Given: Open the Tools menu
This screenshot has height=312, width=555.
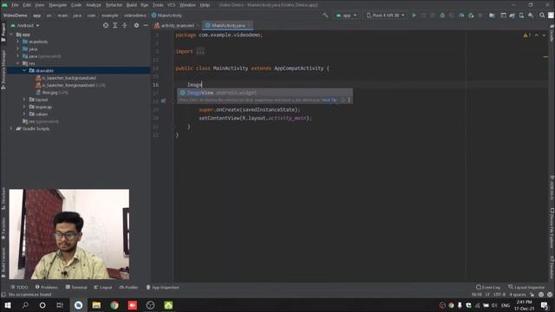Looking at the screenshot, I should point(158,5).
